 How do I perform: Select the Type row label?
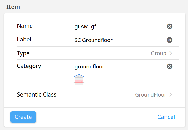(23, 53)
